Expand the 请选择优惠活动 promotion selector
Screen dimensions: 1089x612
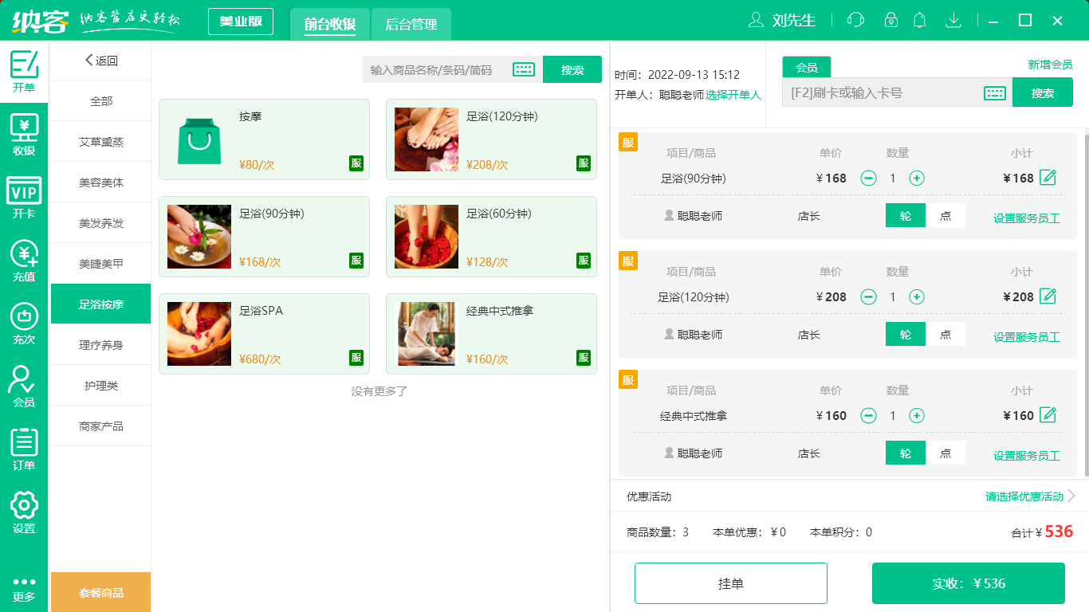click(1024, 496)
